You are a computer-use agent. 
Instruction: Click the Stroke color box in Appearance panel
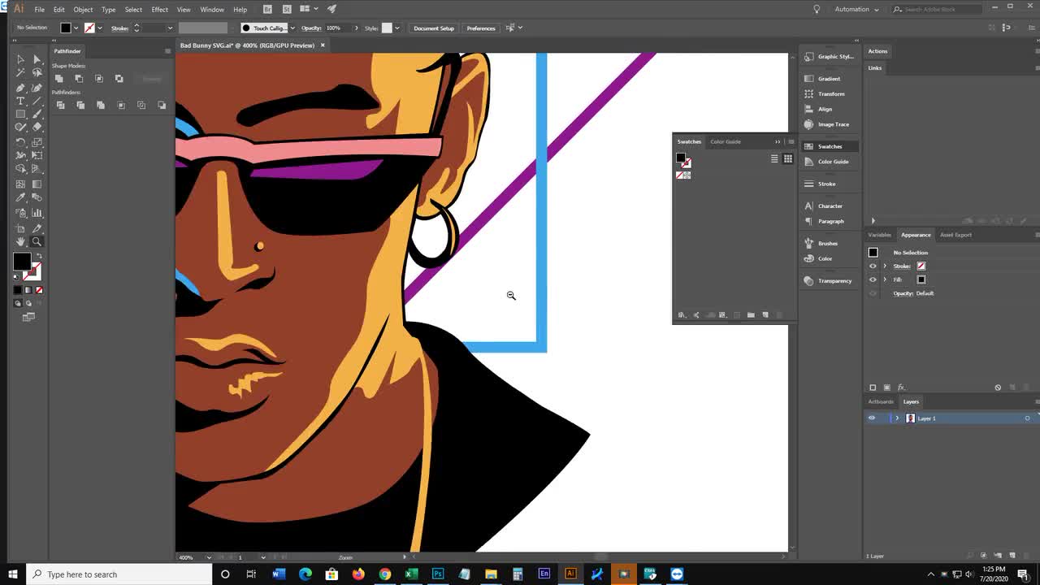coord(921,266)
